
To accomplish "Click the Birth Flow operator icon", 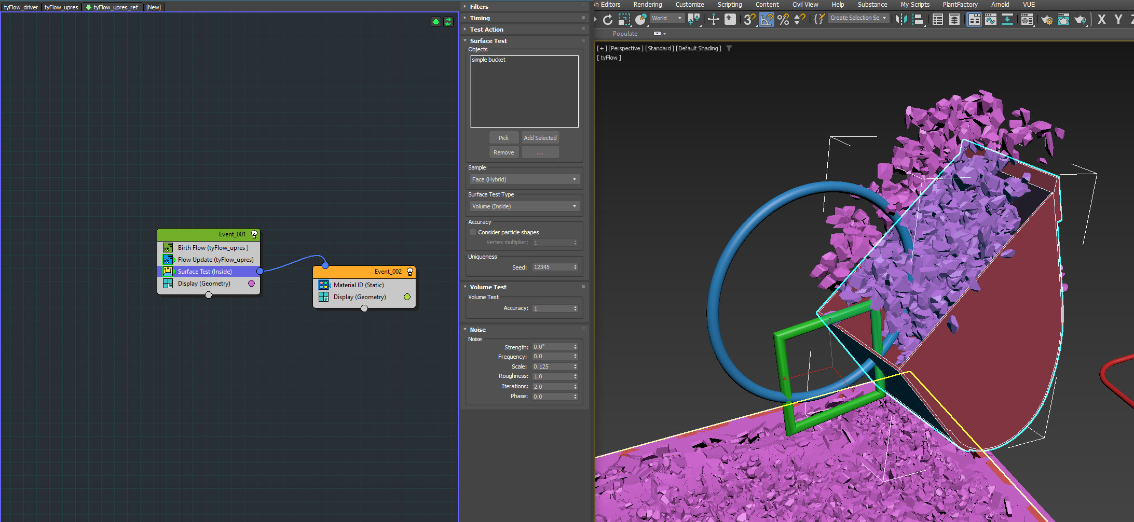I will 168,248.
